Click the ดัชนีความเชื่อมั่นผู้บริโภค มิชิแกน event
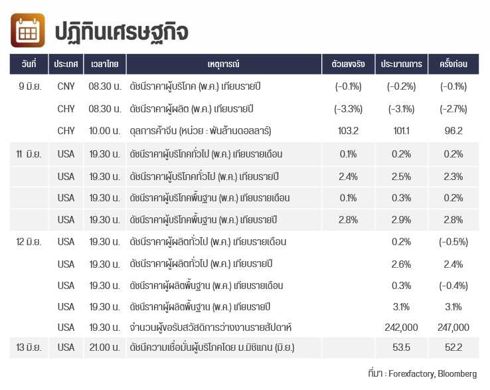 pyautogui.click(x=212, y=347)
